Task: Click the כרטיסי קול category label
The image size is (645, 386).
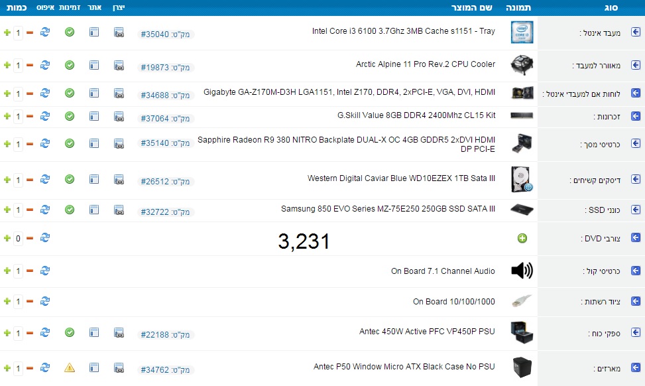Action: (x=601, y=271)
